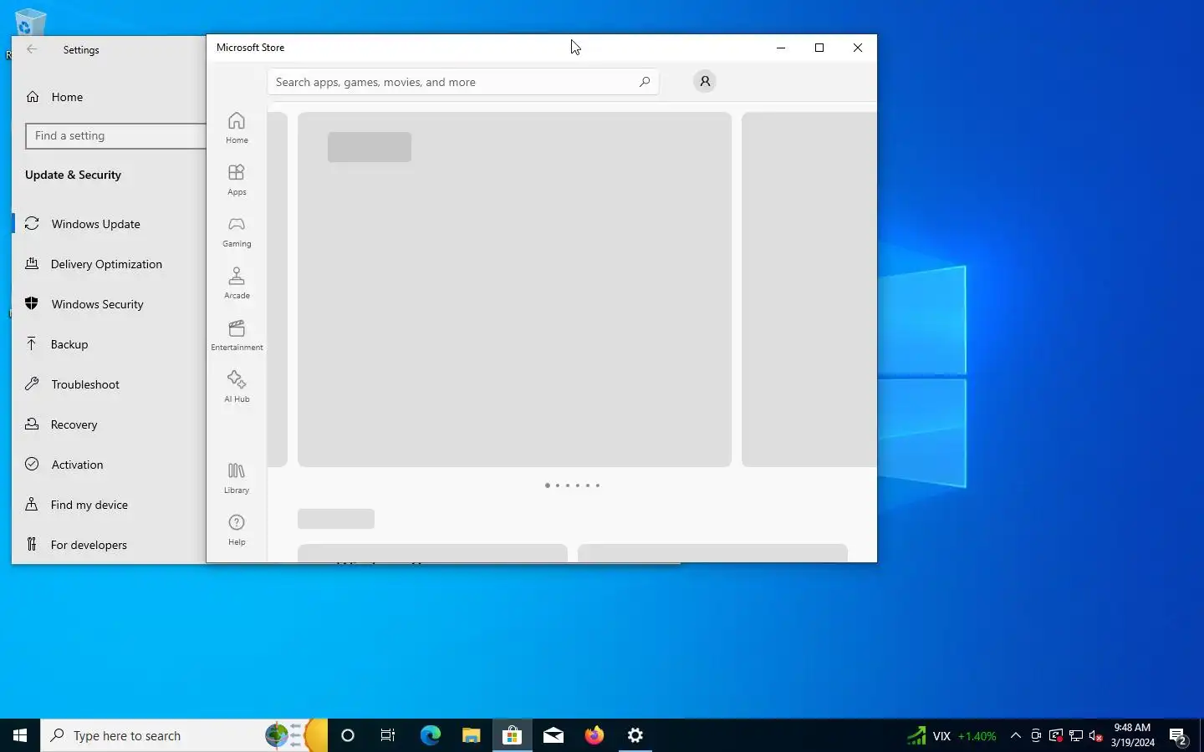Open Help in Microsoft Store sidebar
1204x752 pixels.
(x=237, y=530)
